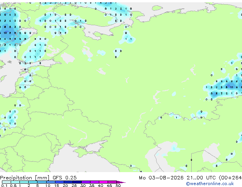This screenshot has height=187, width=242.
Task: Click the 'GFS 0.25' model label
Action: [65, 178]
